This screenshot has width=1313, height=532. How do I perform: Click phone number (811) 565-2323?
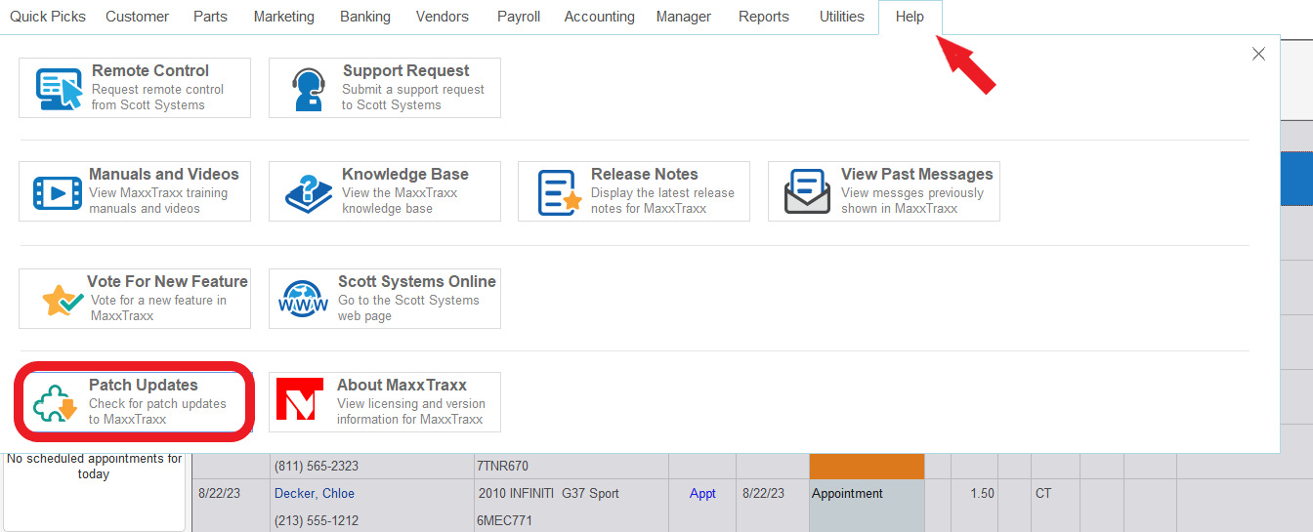pos(317,467)
